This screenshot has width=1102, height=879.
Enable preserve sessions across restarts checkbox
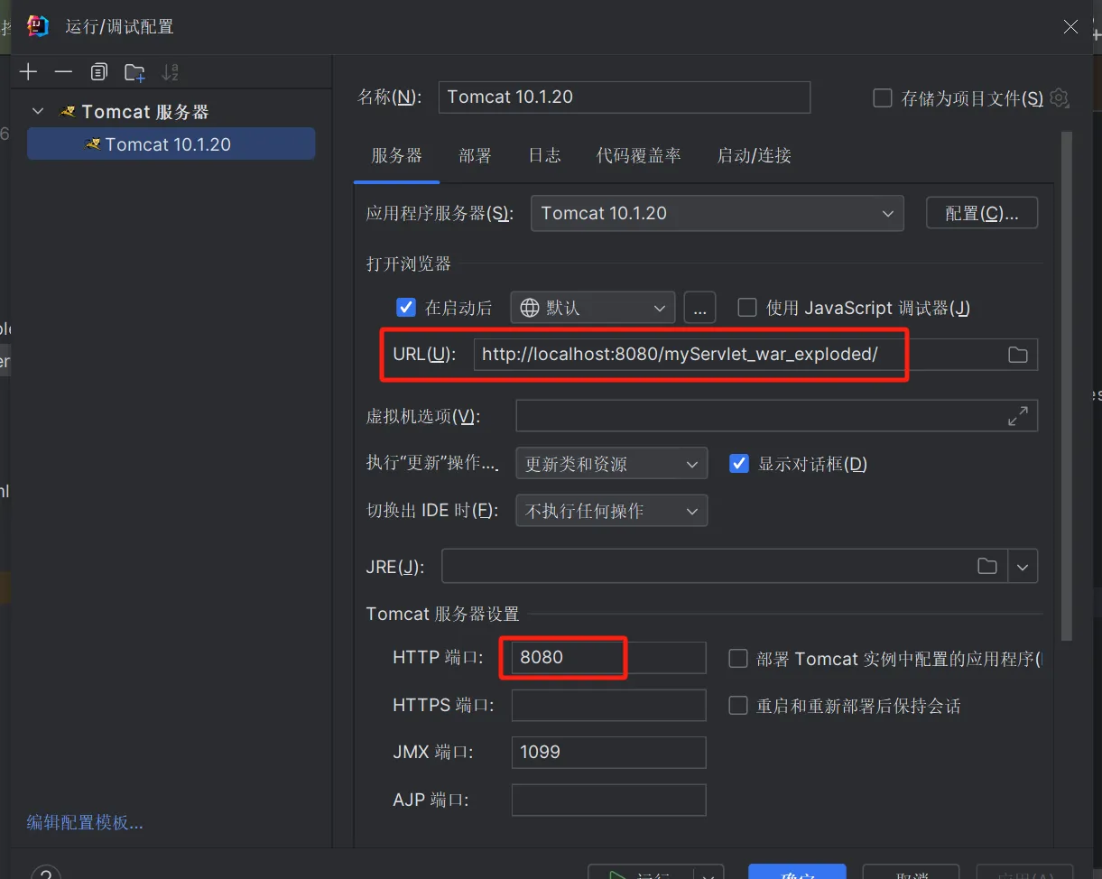tap(738, 706)
